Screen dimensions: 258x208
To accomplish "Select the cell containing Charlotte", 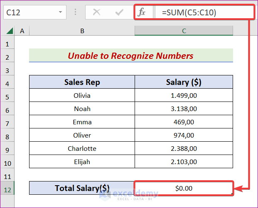I will click(82, 148).
